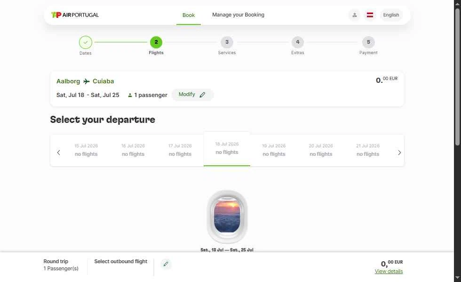Click the country flag icon
The height and width of the screenshot is (282, 461).
[370, 15]
